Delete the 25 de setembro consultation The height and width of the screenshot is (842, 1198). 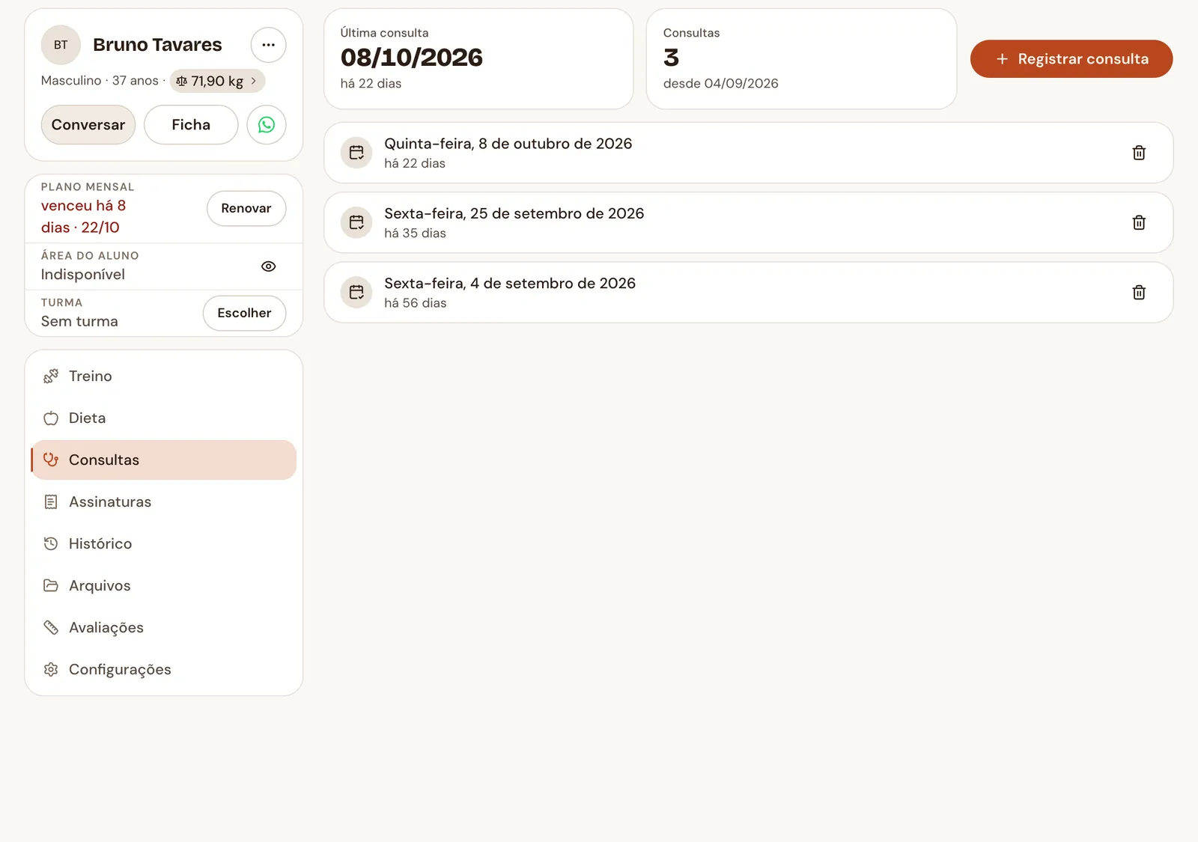pyautogui.click(x=1139, y=222)
